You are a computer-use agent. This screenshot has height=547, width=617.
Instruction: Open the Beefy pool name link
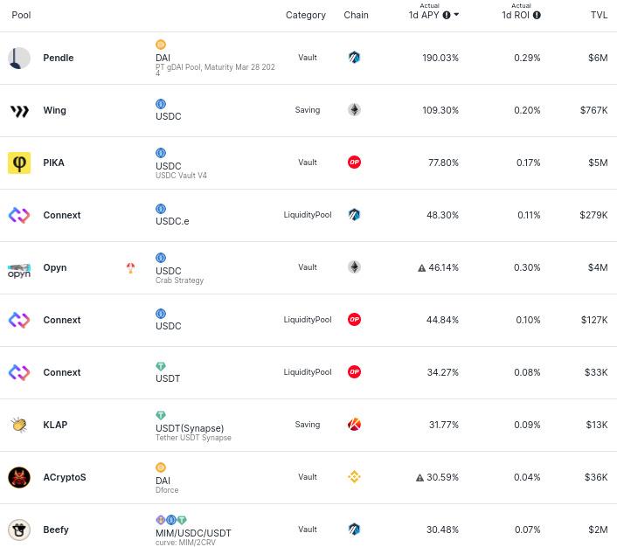[x=56, y=530]
